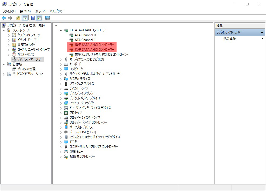Image resolution: width=266 pixels, height=191 pixels.
Task: Click the scan hardware monitor toolbar icon
Action: coord(47,18)
